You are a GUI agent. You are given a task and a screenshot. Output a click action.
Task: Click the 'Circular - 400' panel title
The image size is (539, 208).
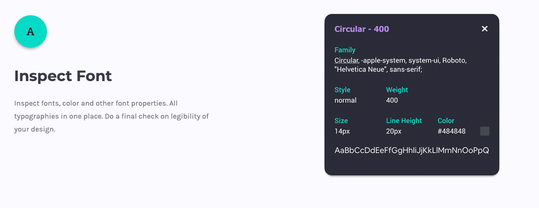coord(362,29)
